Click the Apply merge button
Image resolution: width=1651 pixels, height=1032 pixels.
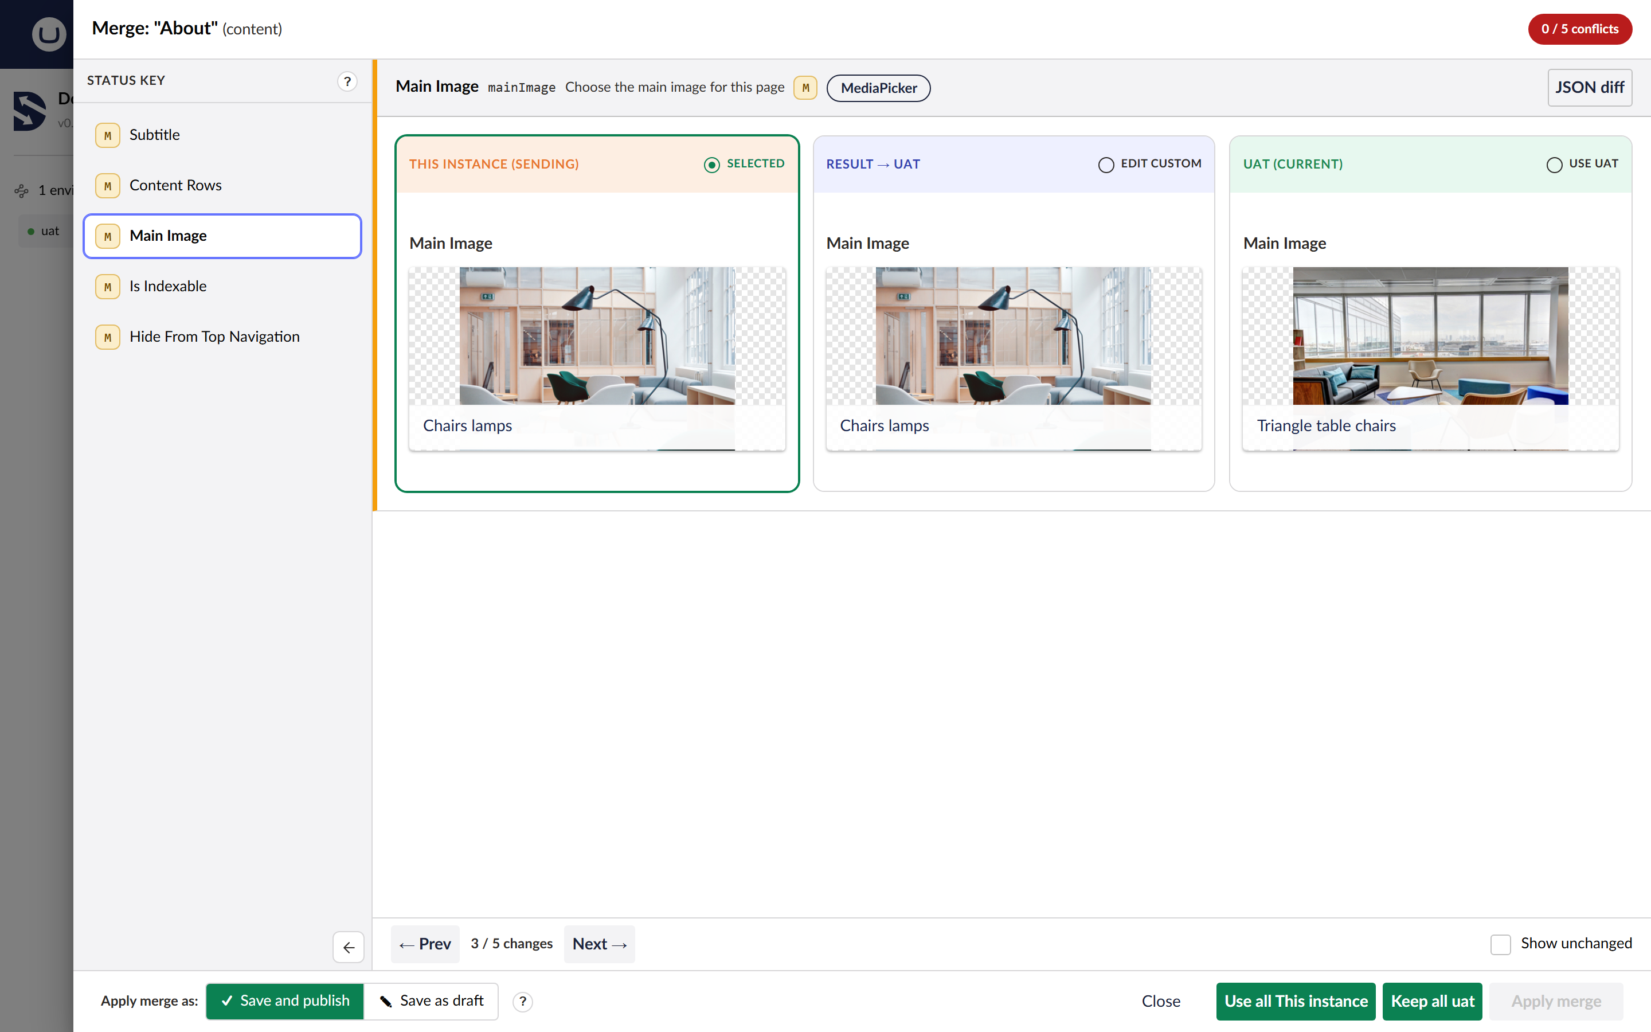(1555, 1001)
